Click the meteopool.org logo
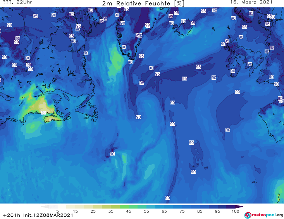 [x=264, y=215]
